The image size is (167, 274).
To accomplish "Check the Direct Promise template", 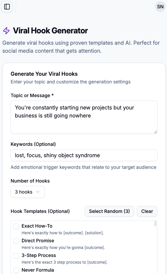I will pyautogui.click(x=16, y=241).
